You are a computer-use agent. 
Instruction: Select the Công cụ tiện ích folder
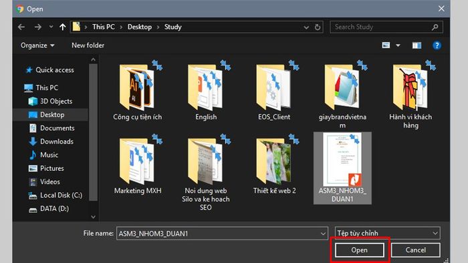[138, 91]
